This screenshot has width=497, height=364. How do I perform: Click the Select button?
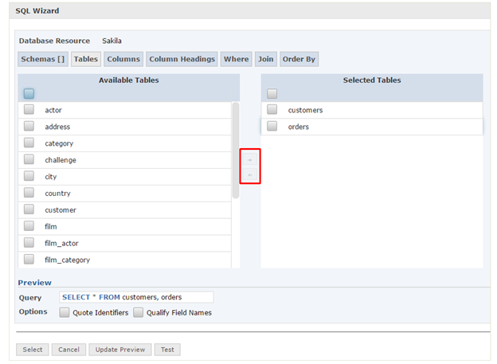tap(33, 350)
